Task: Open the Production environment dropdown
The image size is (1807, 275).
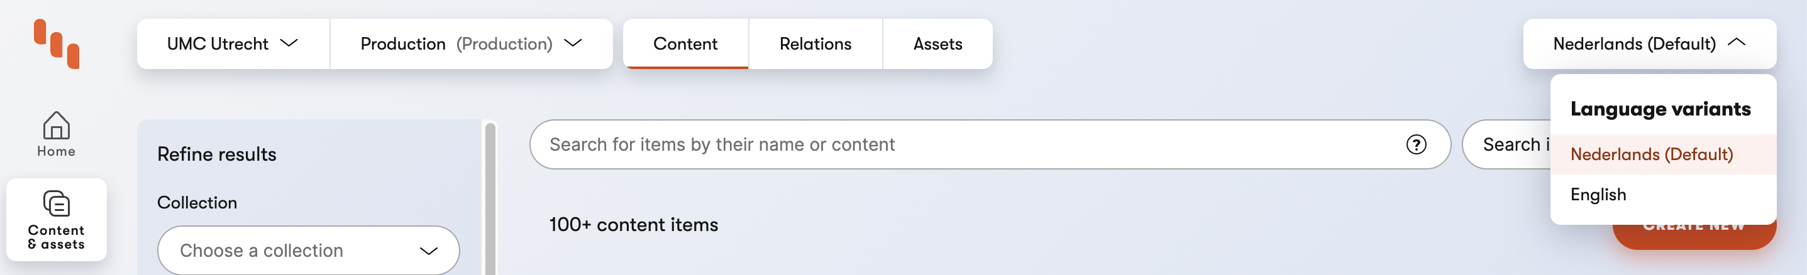Action: (x=471, y=43)
